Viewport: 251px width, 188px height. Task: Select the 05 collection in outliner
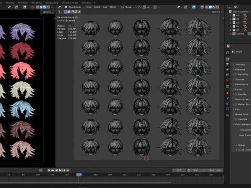click(x=238, y=27)
